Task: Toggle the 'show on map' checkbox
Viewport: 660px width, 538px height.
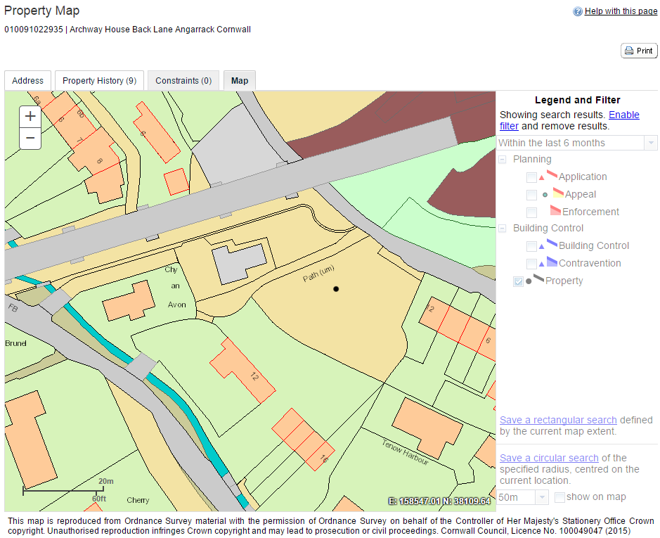Action: [x=559, y=497]
